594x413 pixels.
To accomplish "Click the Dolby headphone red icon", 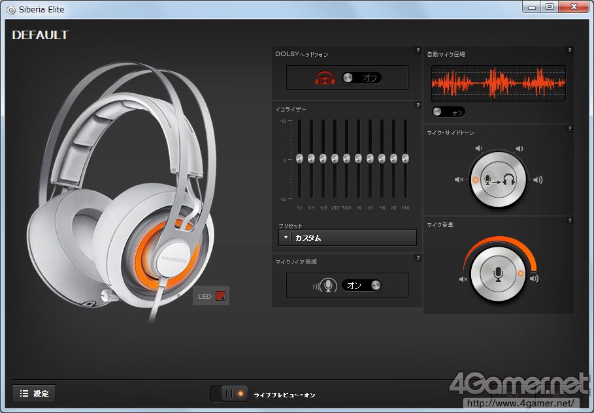I will (325, 78).
